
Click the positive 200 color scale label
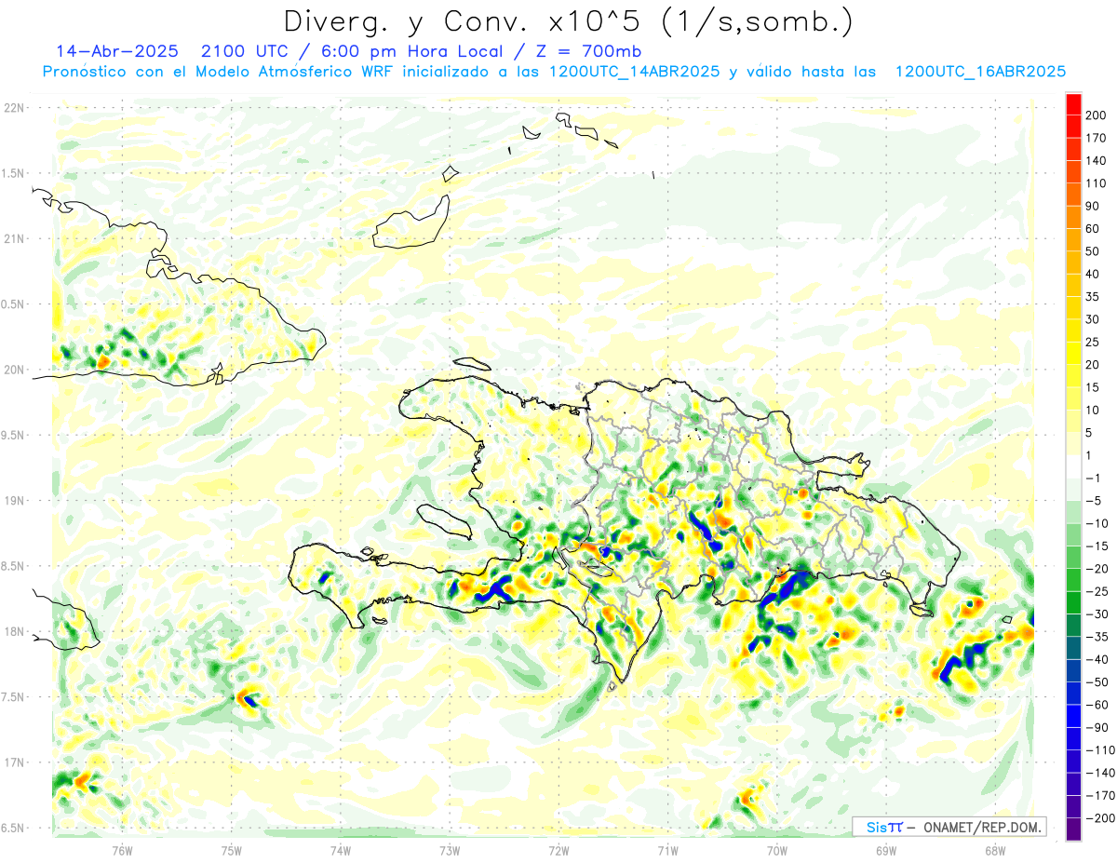click(x=1096, y=115)
